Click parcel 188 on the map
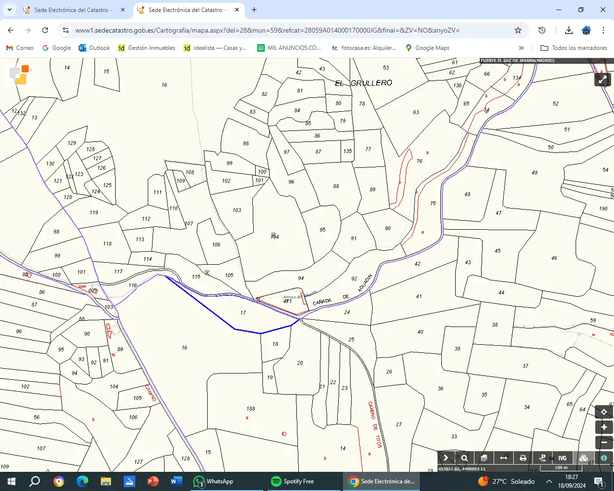 click(251, 409)
